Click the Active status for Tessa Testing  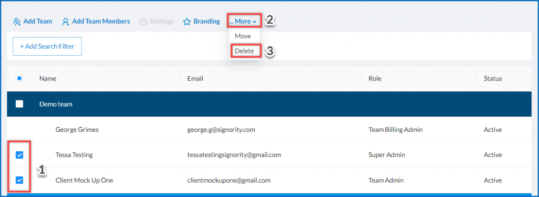(493, 155)
